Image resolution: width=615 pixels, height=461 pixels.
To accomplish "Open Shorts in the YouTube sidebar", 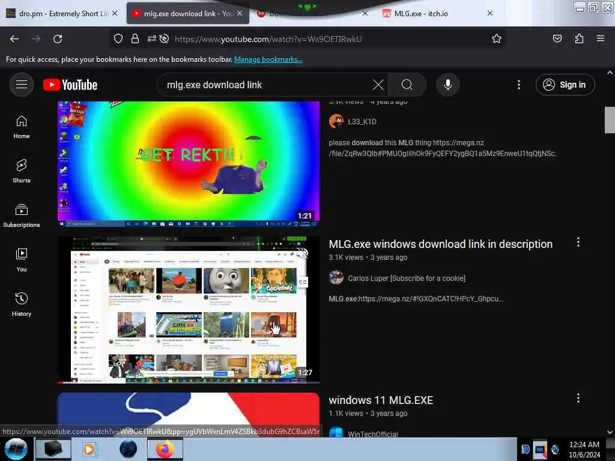I will (x=22, y=171).
